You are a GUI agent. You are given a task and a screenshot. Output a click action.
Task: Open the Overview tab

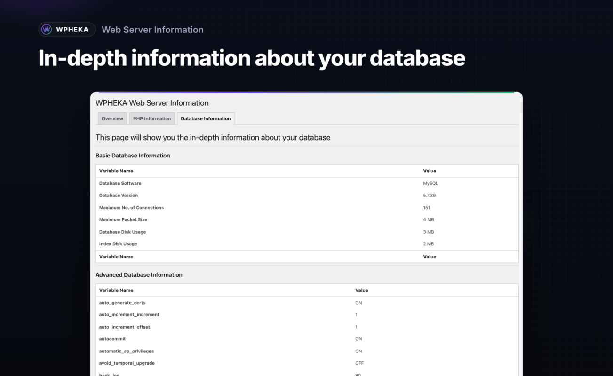(x=112, y=118)
